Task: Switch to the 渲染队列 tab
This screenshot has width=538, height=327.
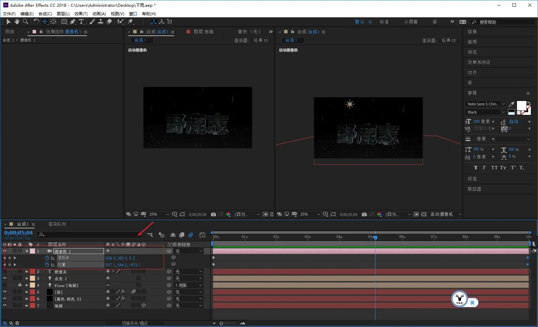Action: coord(57,224)
